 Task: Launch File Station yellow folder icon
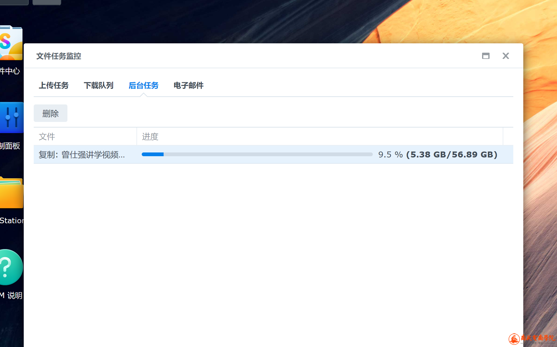pos(12,193)
